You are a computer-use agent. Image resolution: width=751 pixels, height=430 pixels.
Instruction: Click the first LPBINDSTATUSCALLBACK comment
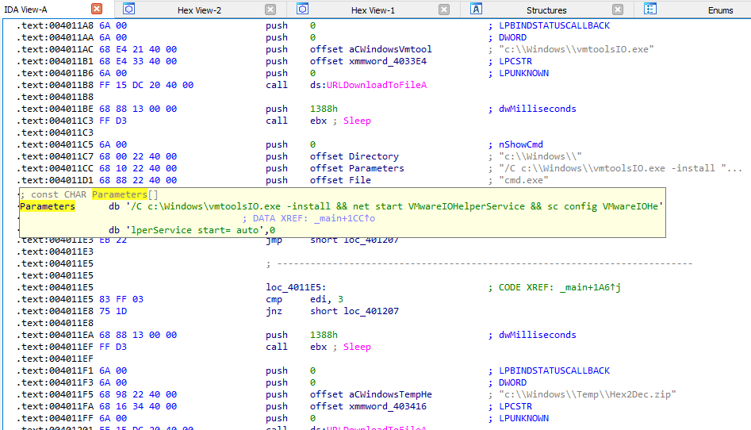[554, 25]
